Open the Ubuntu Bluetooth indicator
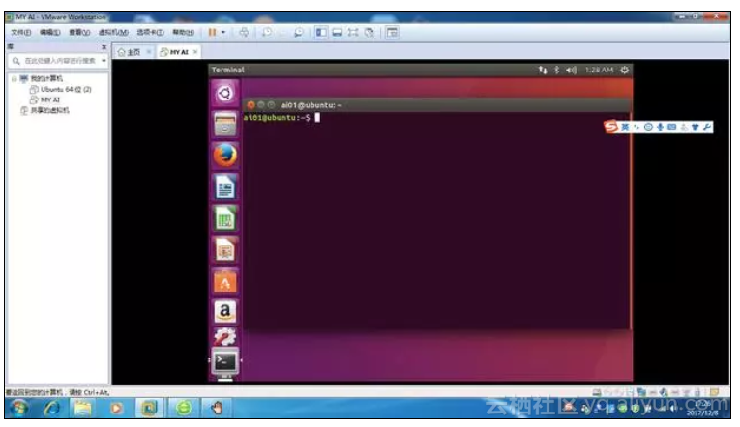Viewport: 740px width, 427px height. [x=556, y=70]
